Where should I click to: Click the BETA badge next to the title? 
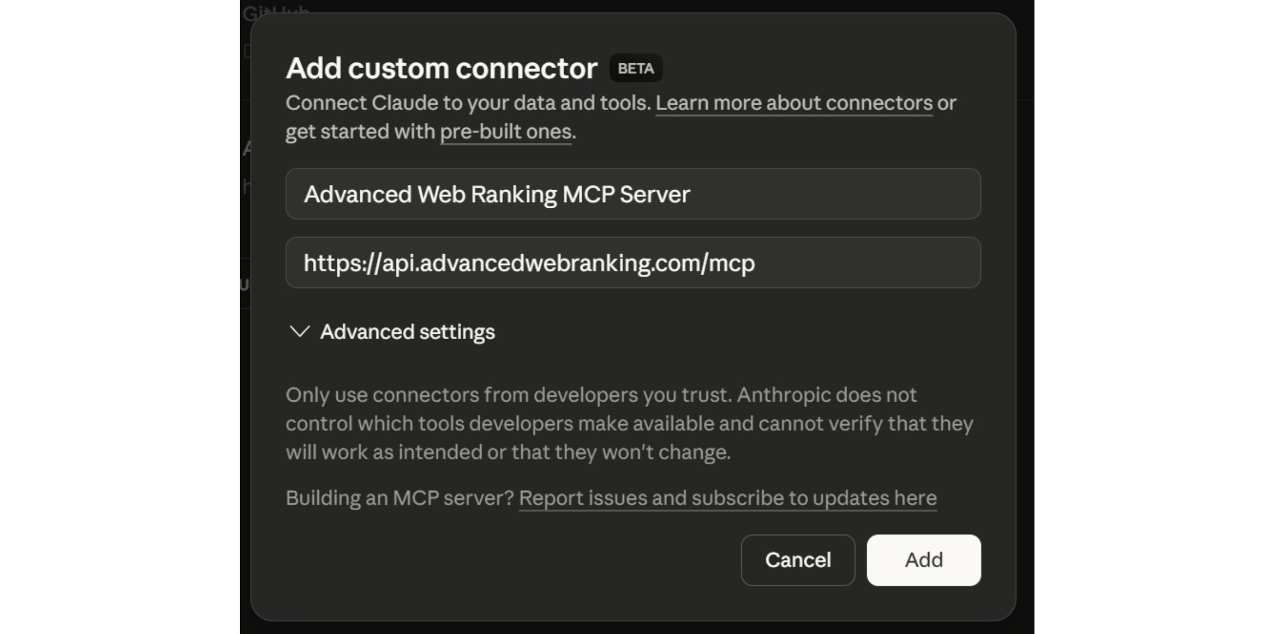click(635, 67)
